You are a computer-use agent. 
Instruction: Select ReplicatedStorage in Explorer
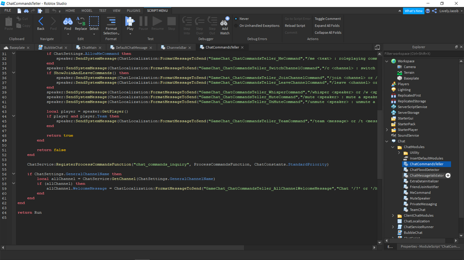(x=412, y=101)
